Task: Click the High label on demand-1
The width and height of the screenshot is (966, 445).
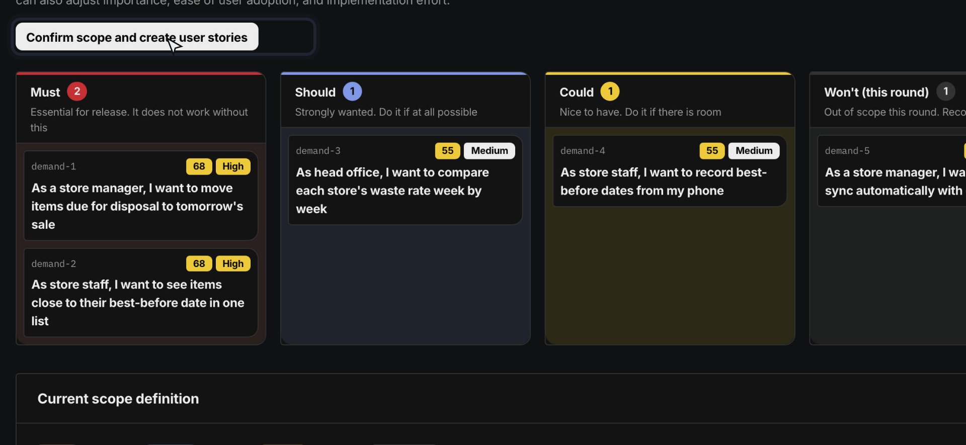Action: coord(233,166)
